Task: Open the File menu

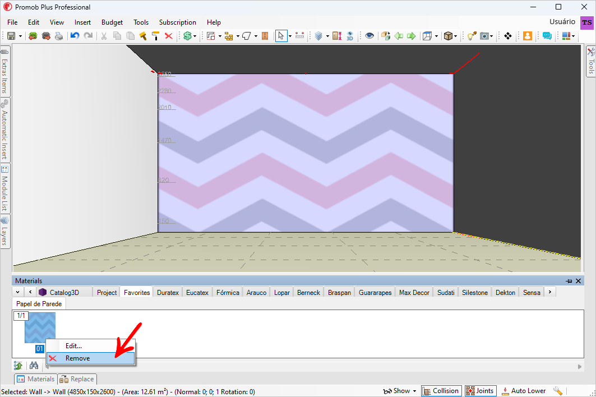Action: [12, 22]
